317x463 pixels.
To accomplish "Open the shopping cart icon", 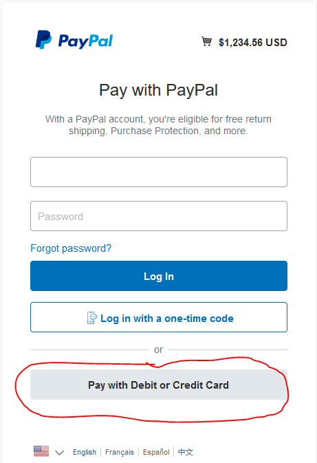I will 206,42.
